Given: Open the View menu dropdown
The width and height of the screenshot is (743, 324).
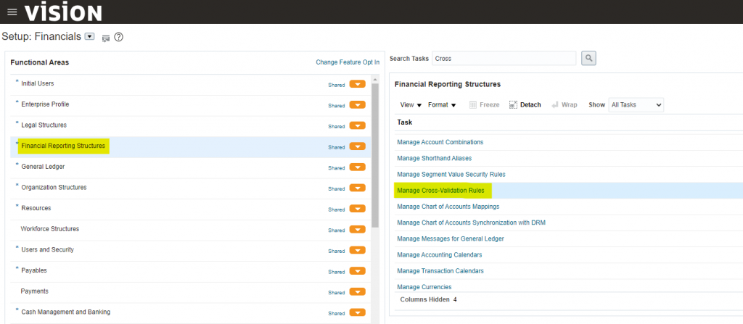Looking at the screenshot, I should click(411, 105).
